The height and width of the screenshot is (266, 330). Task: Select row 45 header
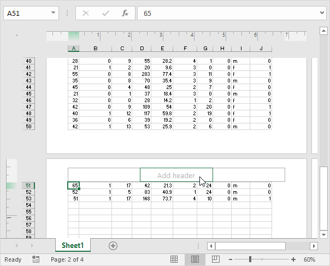click(28, 93)
